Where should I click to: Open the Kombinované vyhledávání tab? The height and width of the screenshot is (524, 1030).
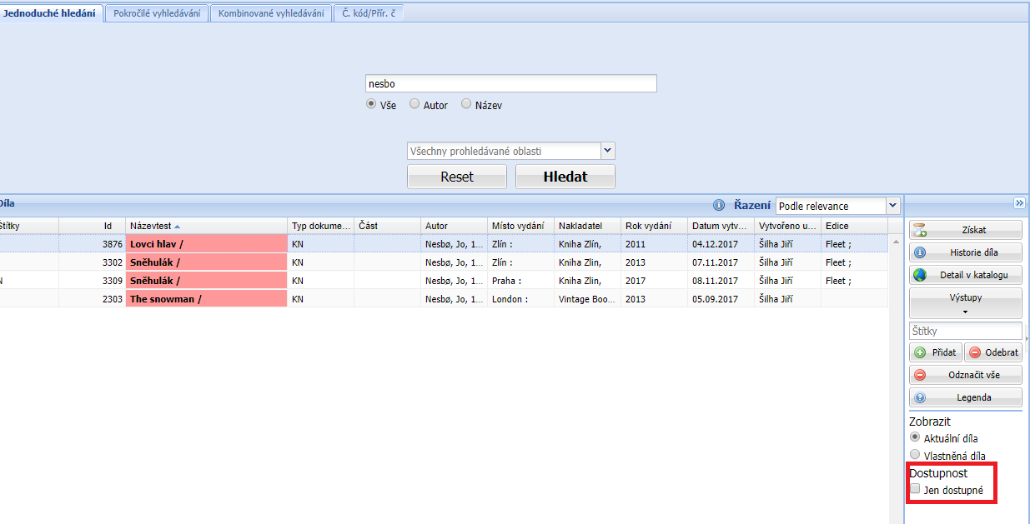pyautogui.click(x=271, y=13)
